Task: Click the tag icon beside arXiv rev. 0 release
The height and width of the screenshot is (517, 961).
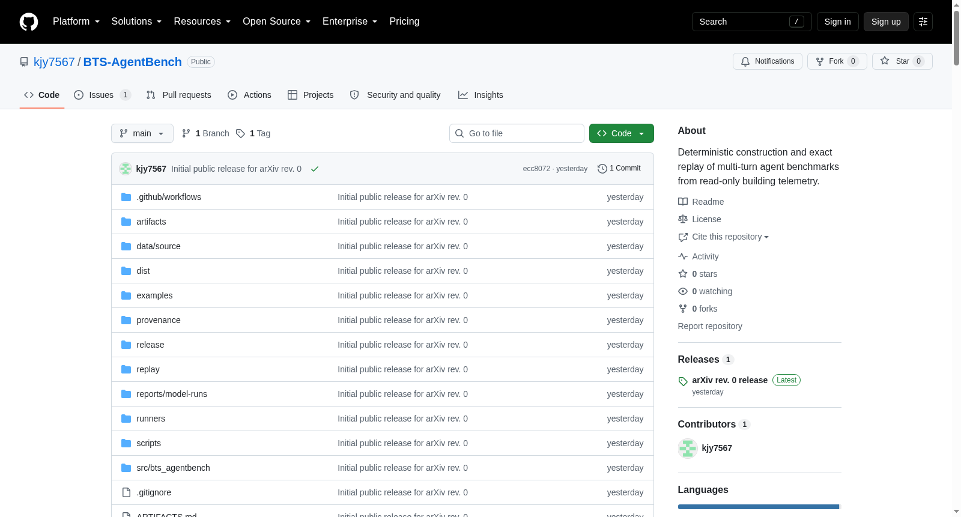Action: click(x=683, y=381)
